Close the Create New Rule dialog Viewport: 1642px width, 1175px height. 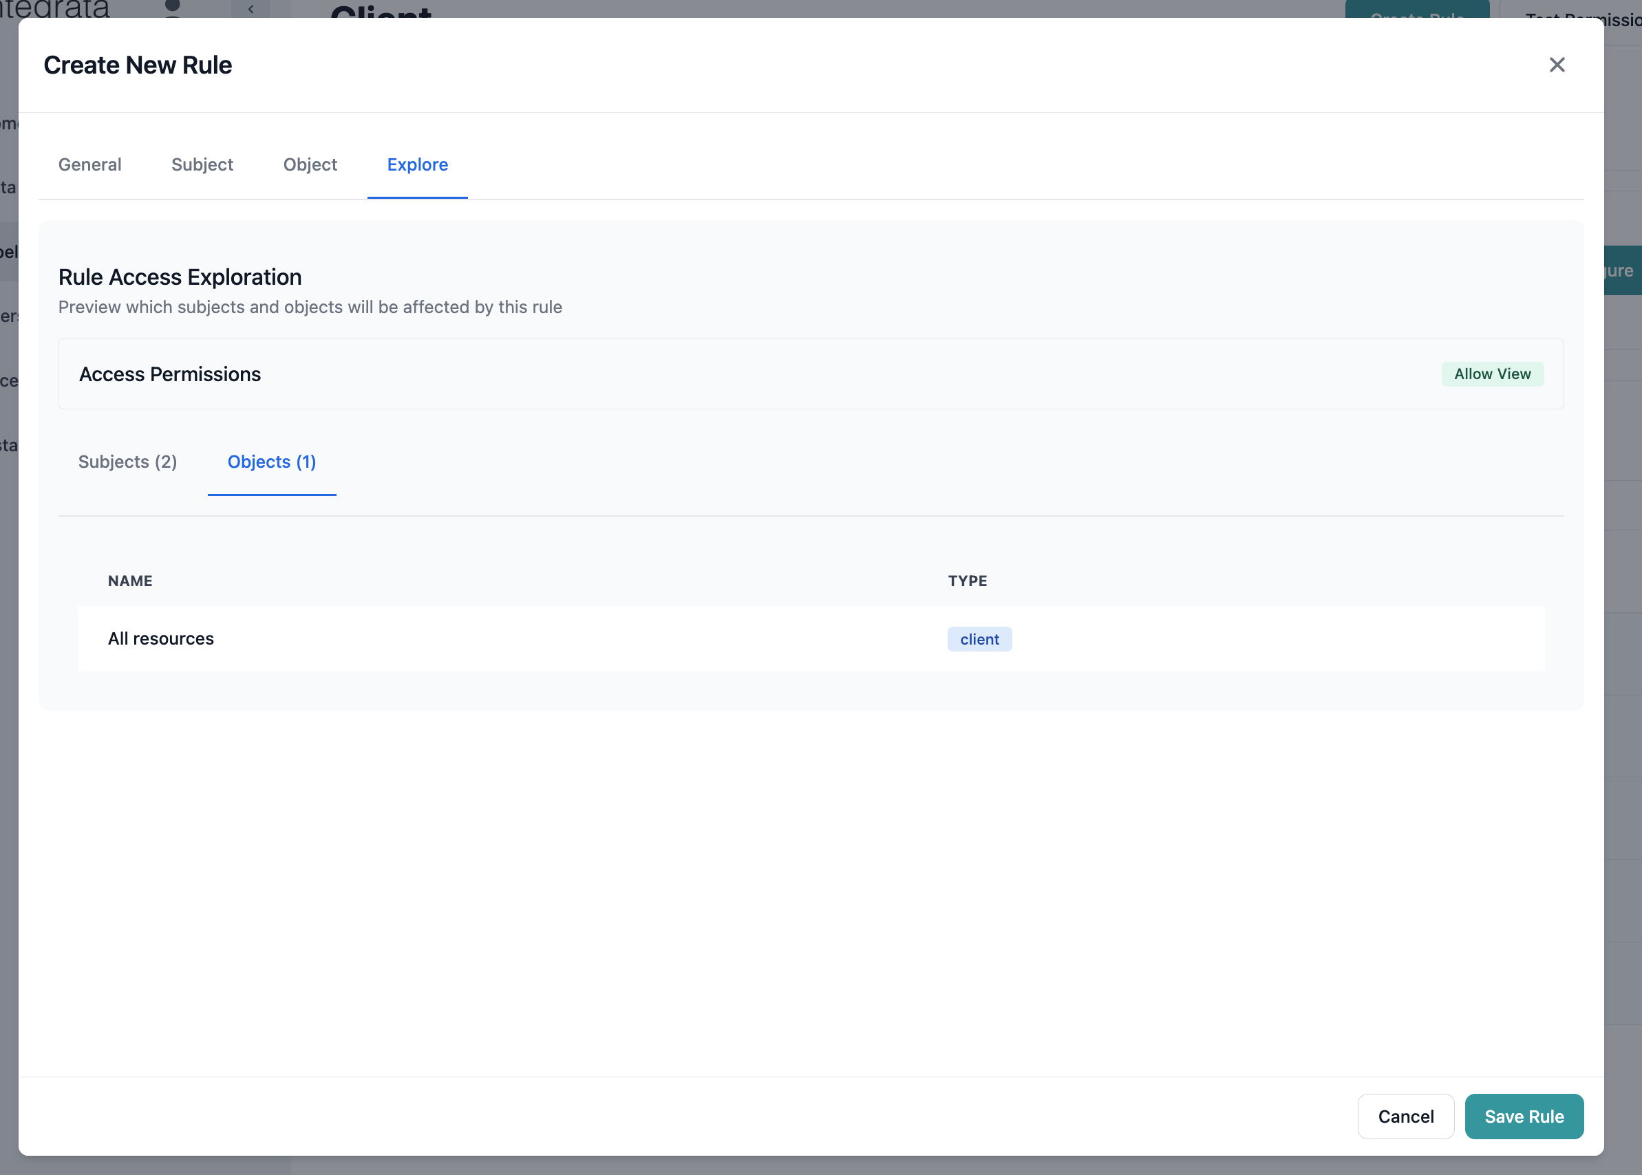click(x=1557, y=65)
